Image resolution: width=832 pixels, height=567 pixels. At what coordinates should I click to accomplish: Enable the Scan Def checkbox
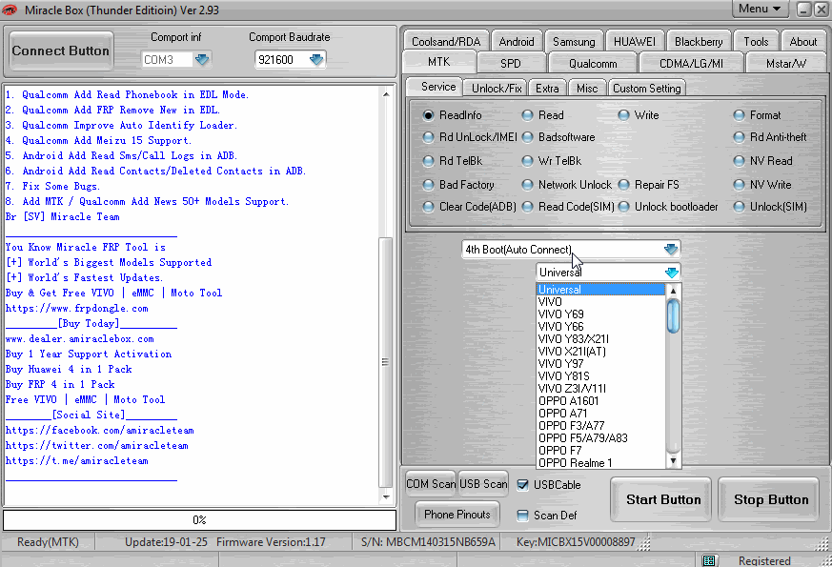tap(522, 516)
